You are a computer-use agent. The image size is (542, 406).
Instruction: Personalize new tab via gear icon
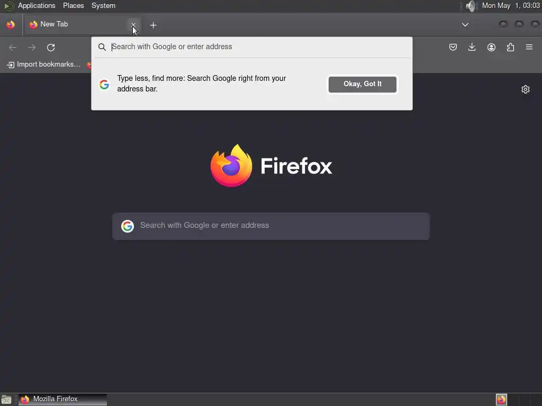[526, 89]
